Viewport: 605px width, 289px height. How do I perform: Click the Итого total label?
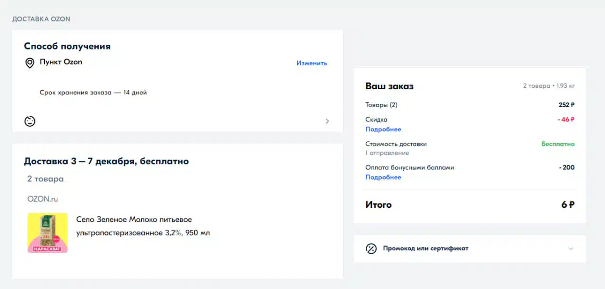point(379,205)
